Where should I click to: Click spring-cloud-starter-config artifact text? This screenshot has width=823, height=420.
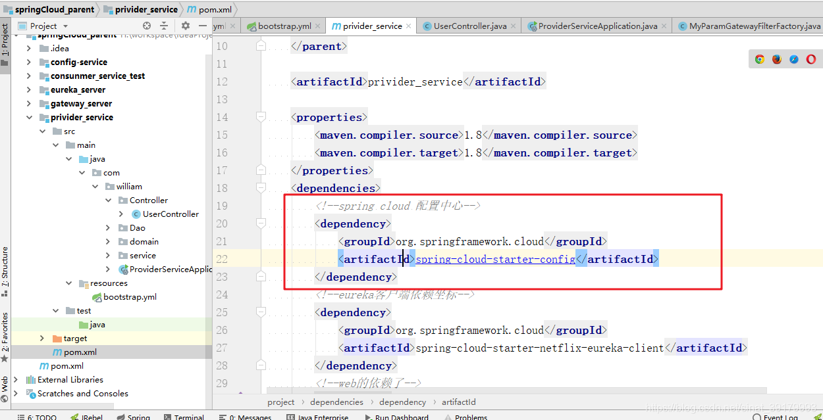point(496,259)
